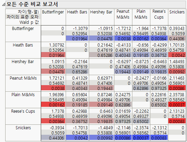Click the blue p-value cell 0.01964
The width and height of the screenshot is (187, 142).
point(77,39)
